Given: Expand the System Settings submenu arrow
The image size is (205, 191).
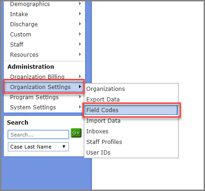Looking at the screenshot, I should click(80, 107).
